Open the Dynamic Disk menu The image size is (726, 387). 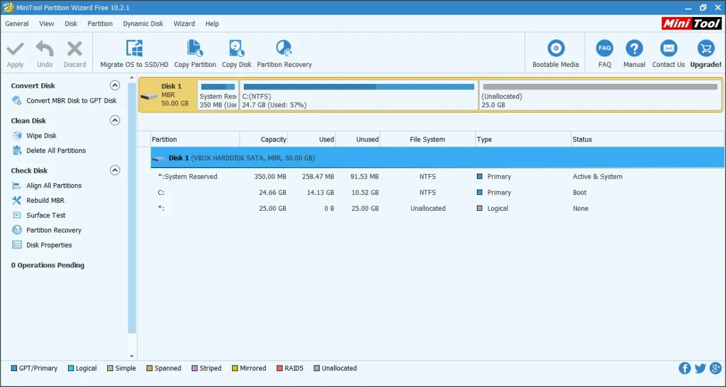(x=143, y=24)
